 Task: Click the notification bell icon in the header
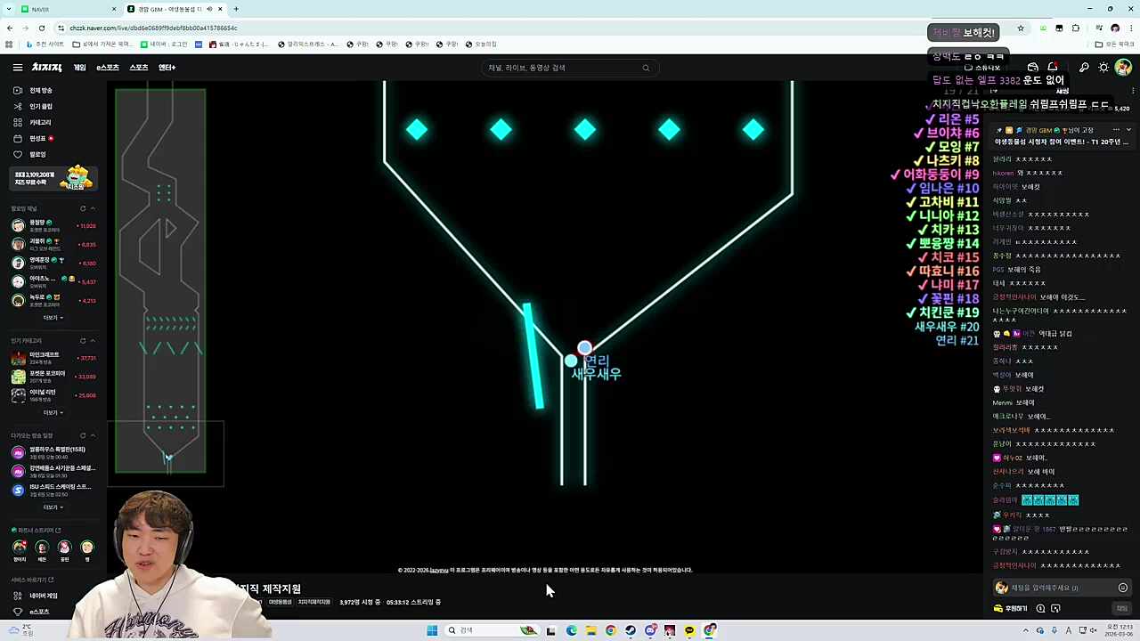[x=1052, y=68]
